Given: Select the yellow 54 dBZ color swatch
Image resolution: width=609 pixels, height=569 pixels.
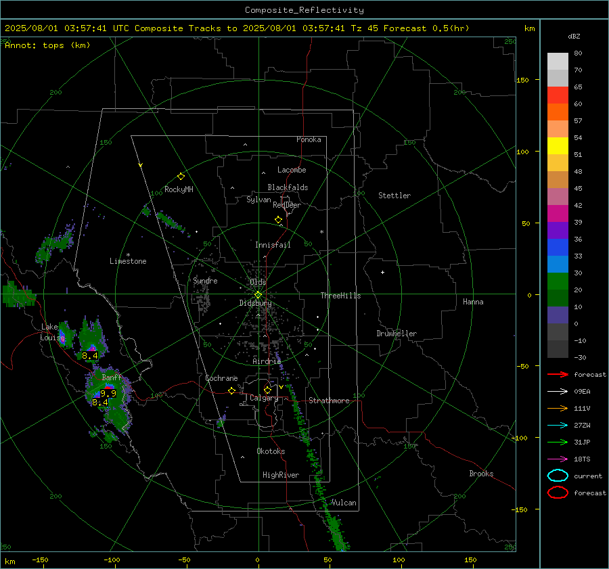Looking at the screenshot, I should 558,145.
